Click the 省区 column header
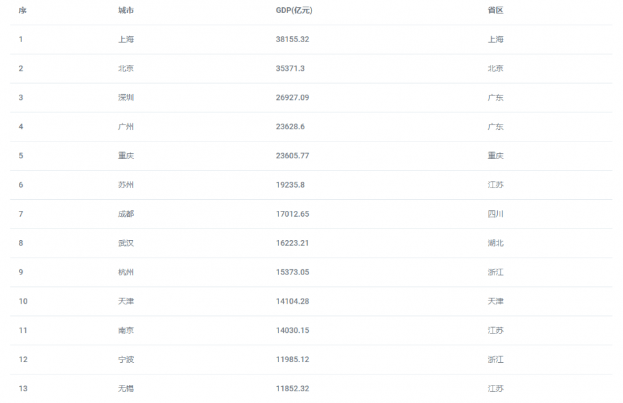 pos(495,10)
